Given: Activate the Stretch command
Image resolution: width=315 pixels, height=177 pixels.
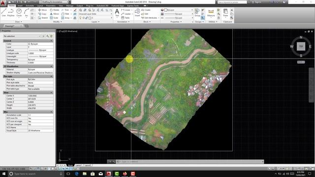Looking at the screenshot, I should point(43,18).
